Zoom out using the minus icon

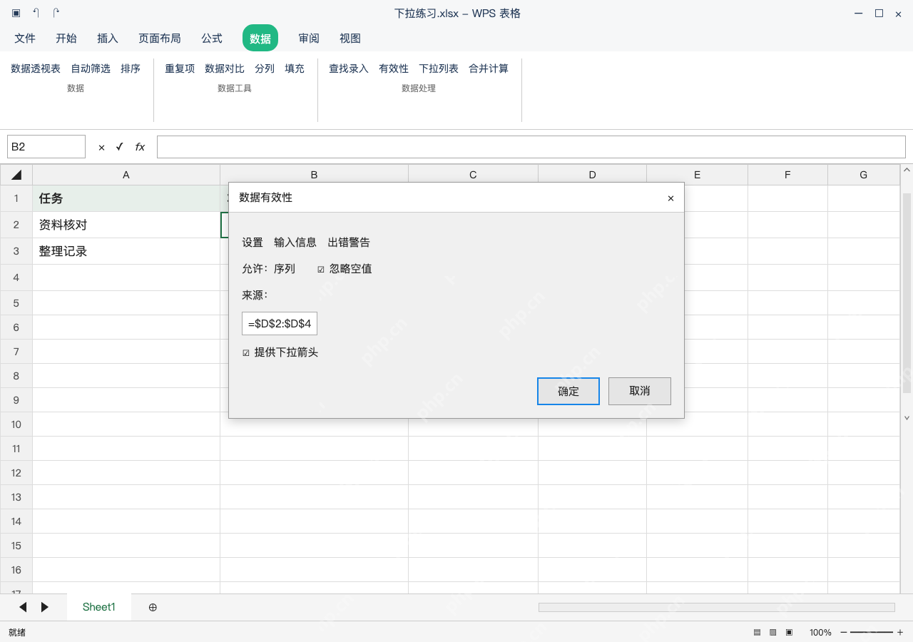[844, 632]
